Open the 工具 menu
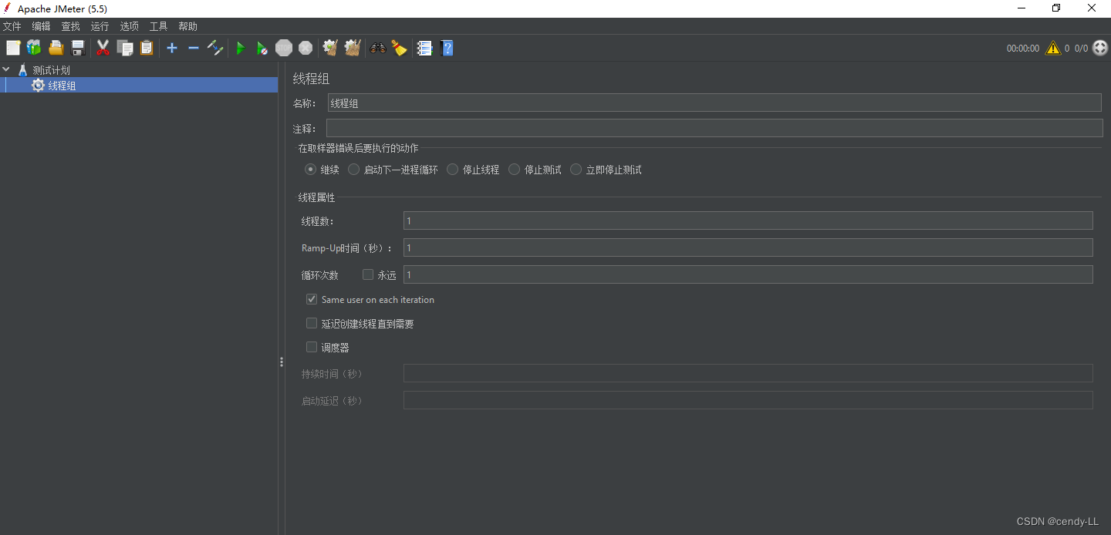The height and width of the screenshot is (535, 1111). tap(158, 25)
